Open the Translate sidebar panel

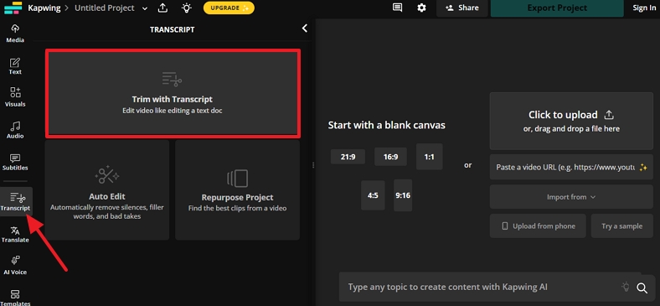pyautogui.click(x=15, y=235)
